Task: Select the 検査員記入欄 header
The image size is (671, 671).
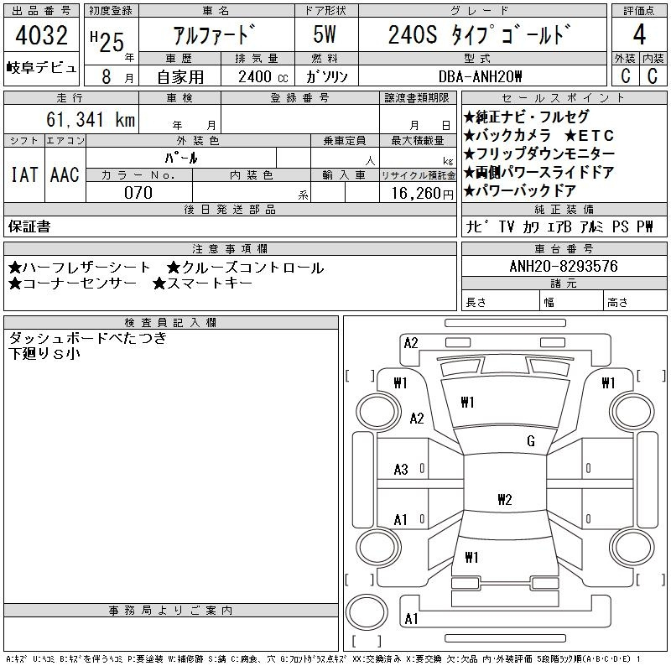Action: [x=171, y=323]
